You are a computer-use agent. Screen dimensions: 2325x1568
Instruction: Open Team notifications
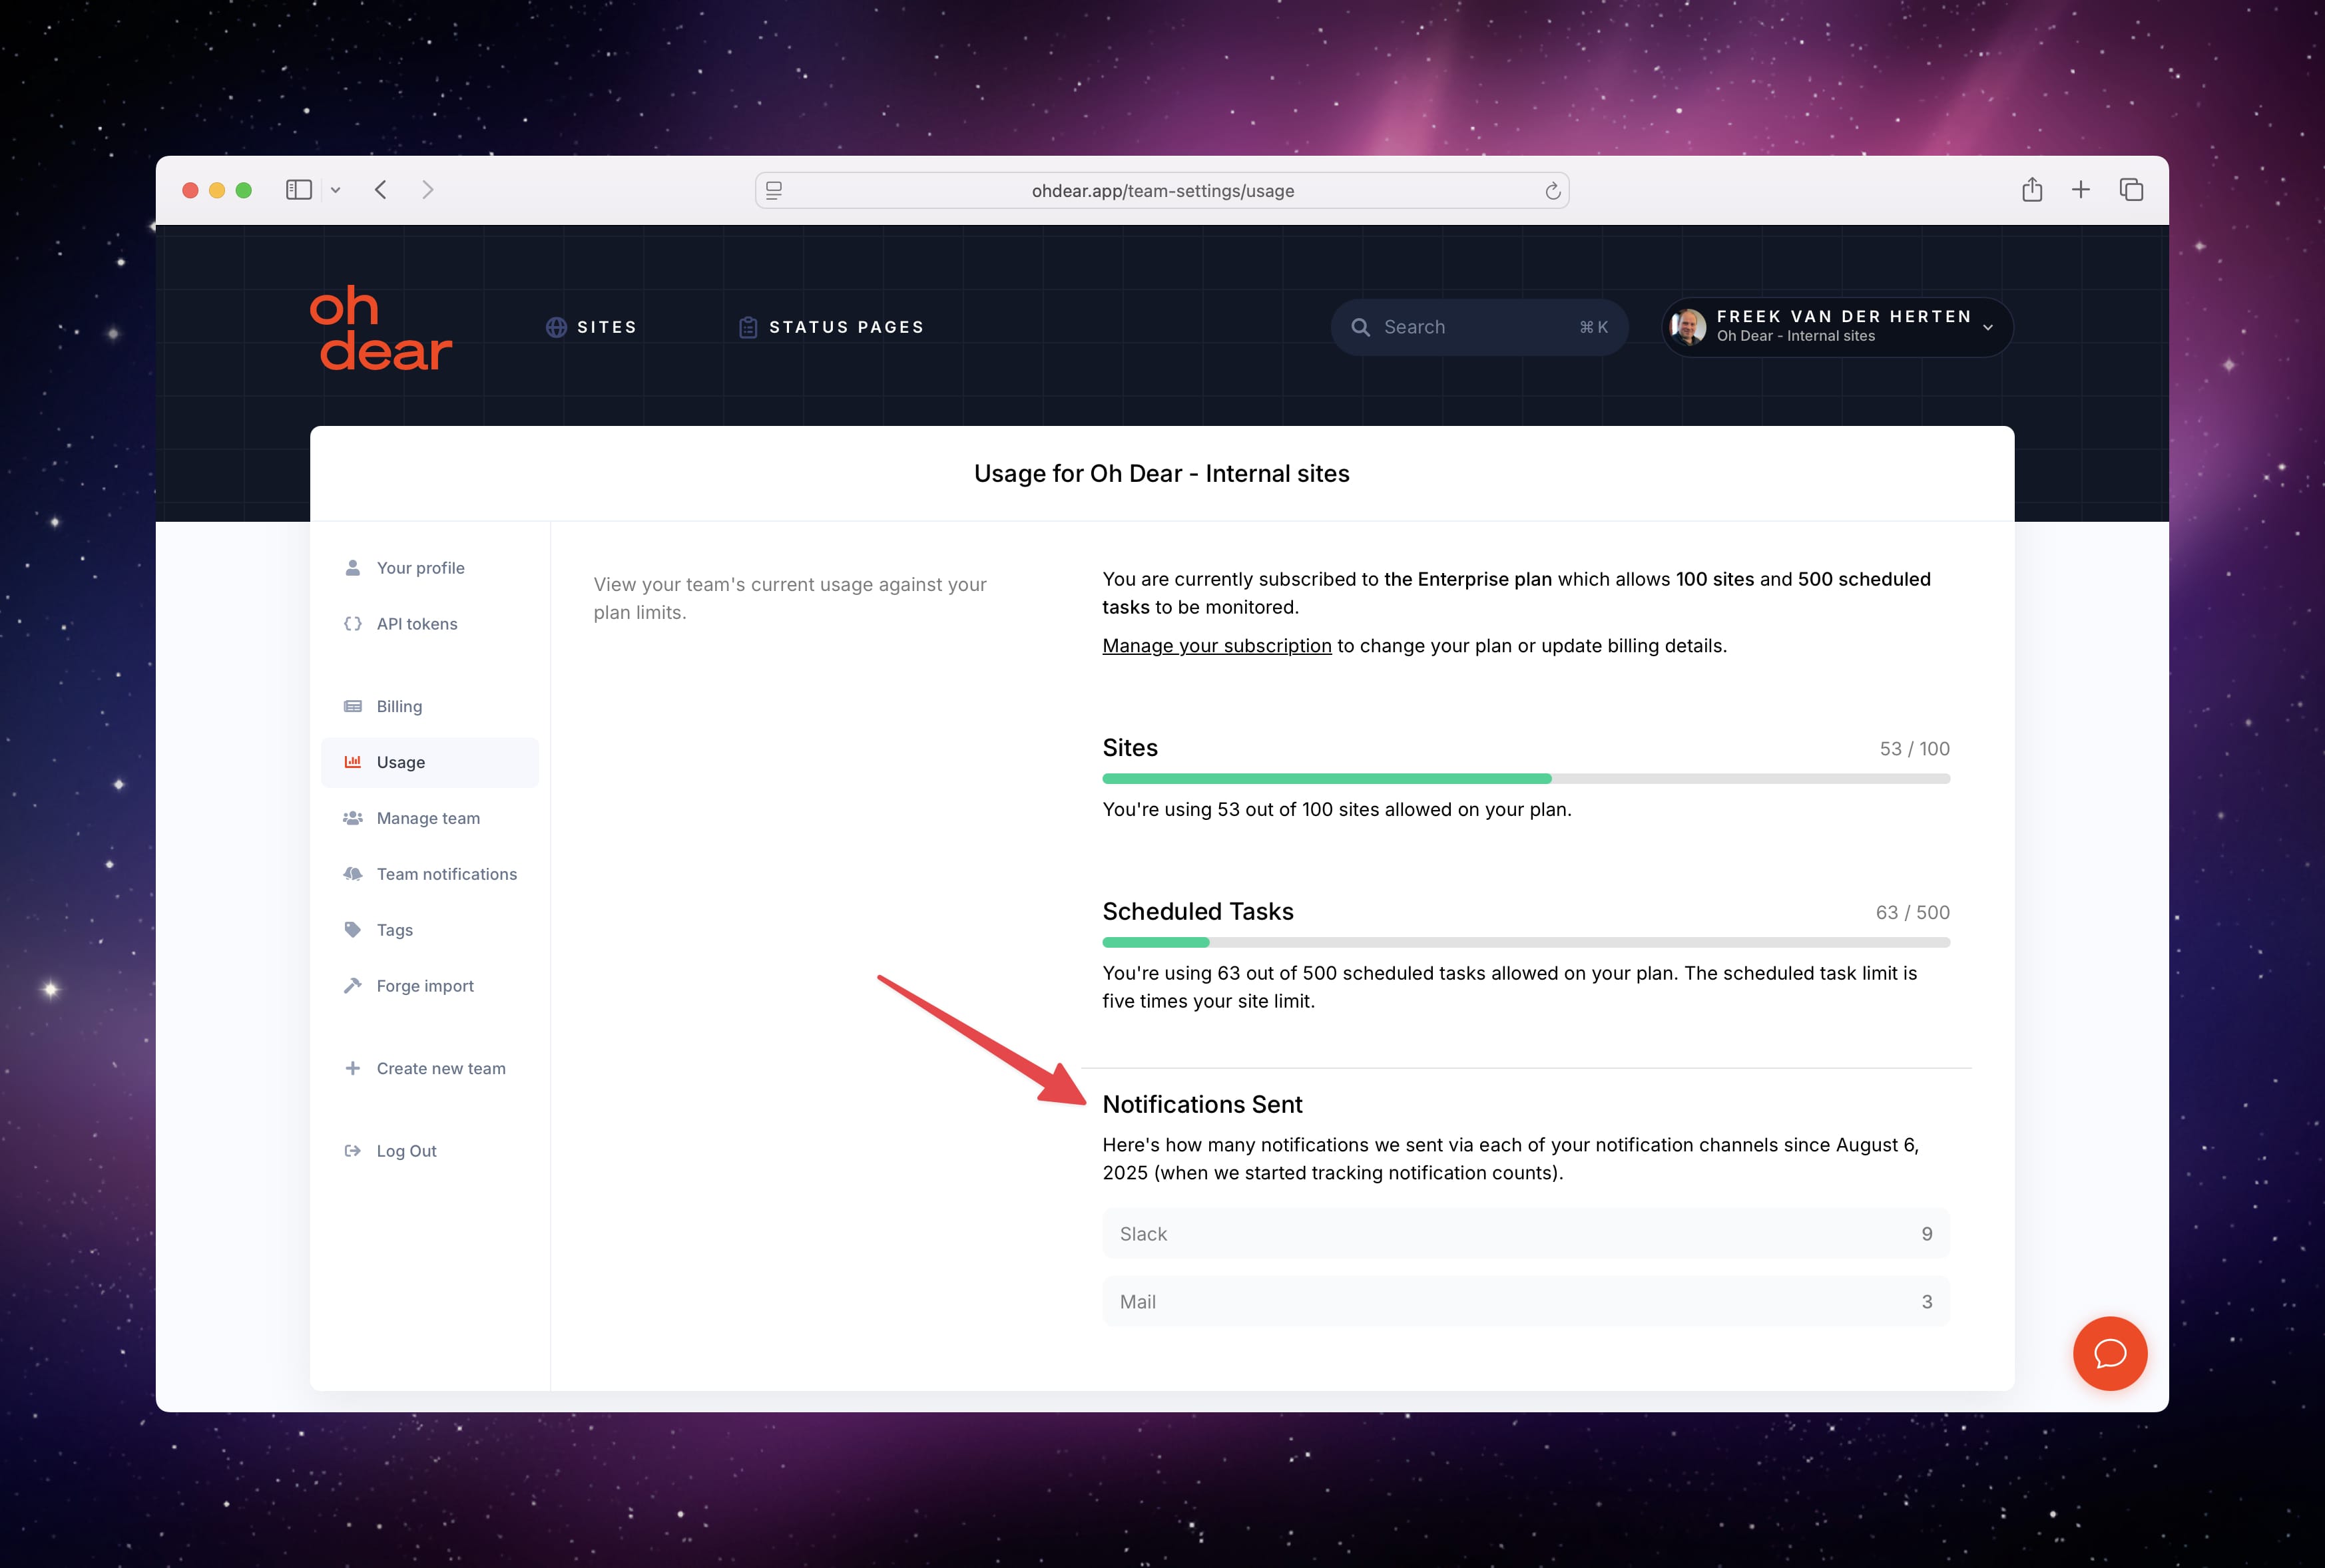(429, 874)
